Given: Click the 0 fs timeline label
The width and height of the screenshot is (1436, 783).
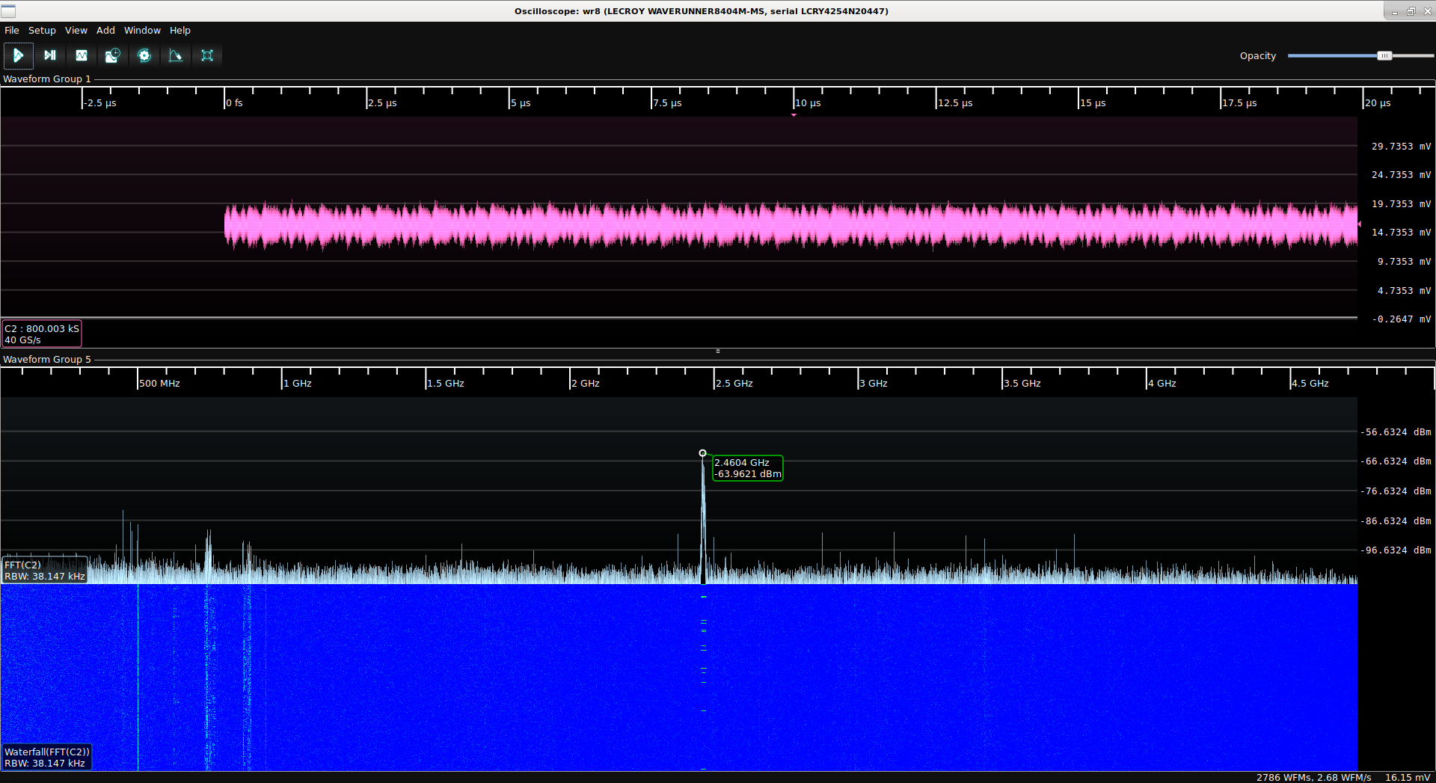Looking at the screenshot, I should [235, 103].
